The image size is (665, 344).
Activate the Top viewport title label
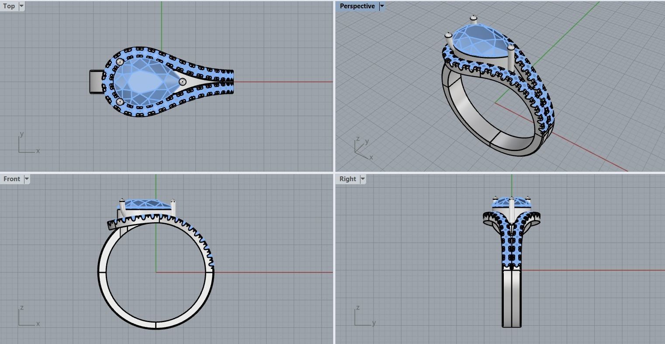[9, 6]
